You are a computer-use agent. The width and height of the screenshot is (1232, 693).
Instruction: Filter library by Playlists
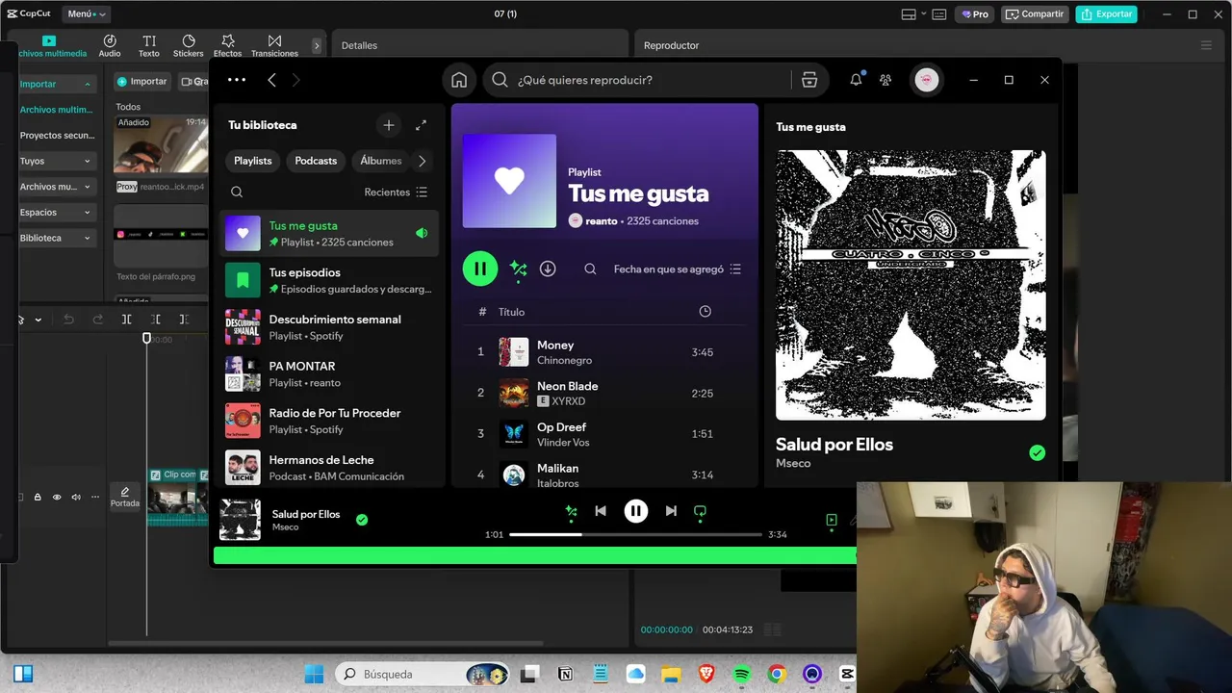(x=253, y=161)
